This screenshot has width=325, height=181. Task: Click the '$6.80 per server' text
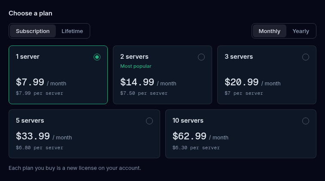(x=39, y=148)
